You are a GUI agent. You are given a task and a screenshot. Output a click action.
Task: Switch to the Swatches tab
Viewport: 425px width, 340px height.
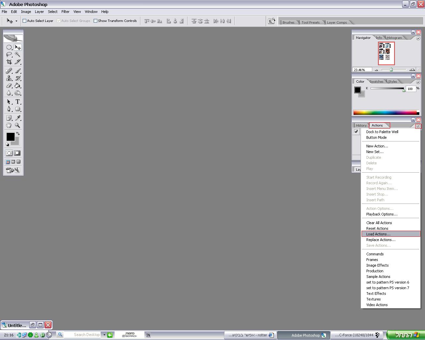coord(376,82)
